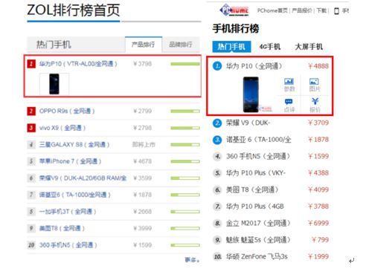Screen dimensions: 366x269
Task: Click the 更多 link below ZOL list
Action: coord(192,260)
